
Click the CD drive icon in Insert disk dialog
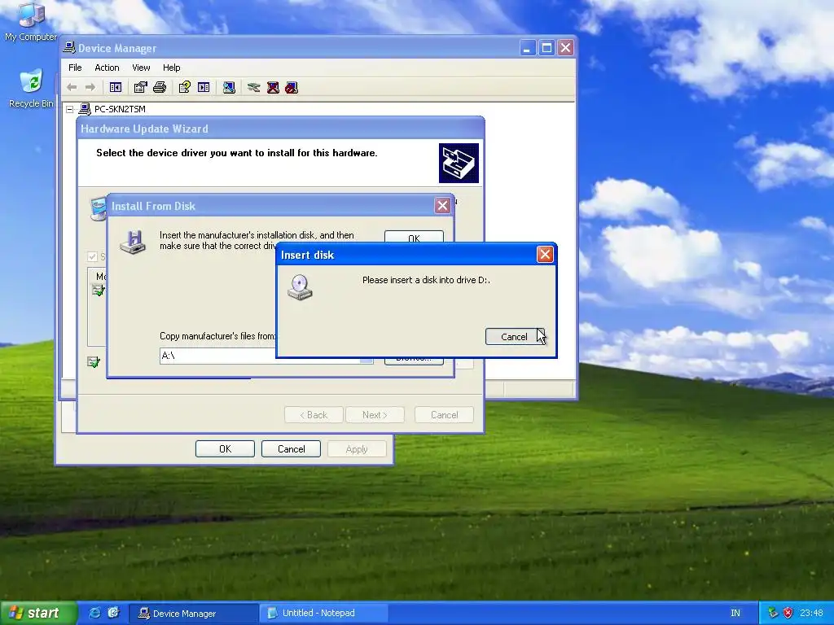tap(300, 287)
